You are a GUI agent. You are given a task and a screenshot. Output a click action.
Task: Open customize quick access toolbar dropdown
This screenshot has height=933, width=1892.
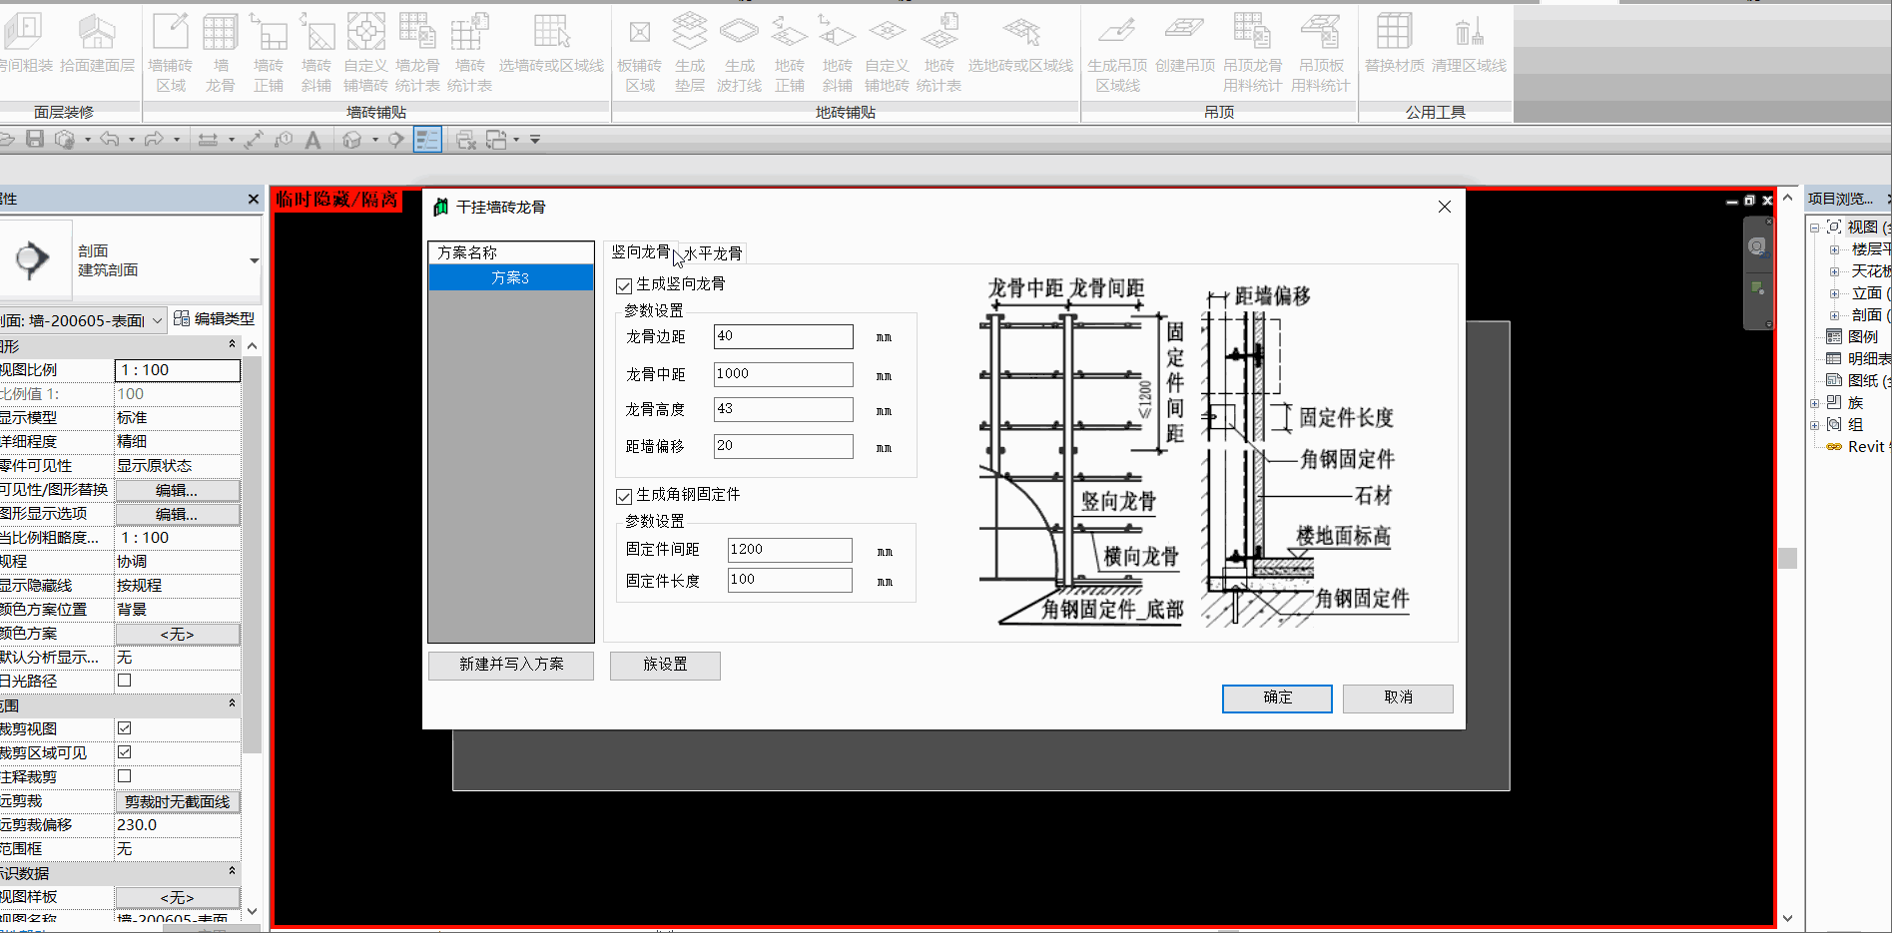point(535,140)
